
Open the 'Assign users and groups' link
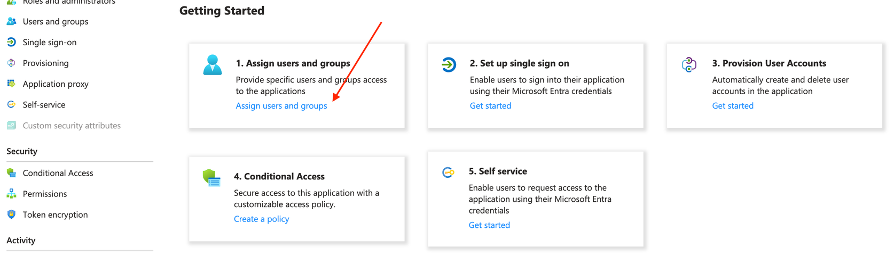point(281,106)
